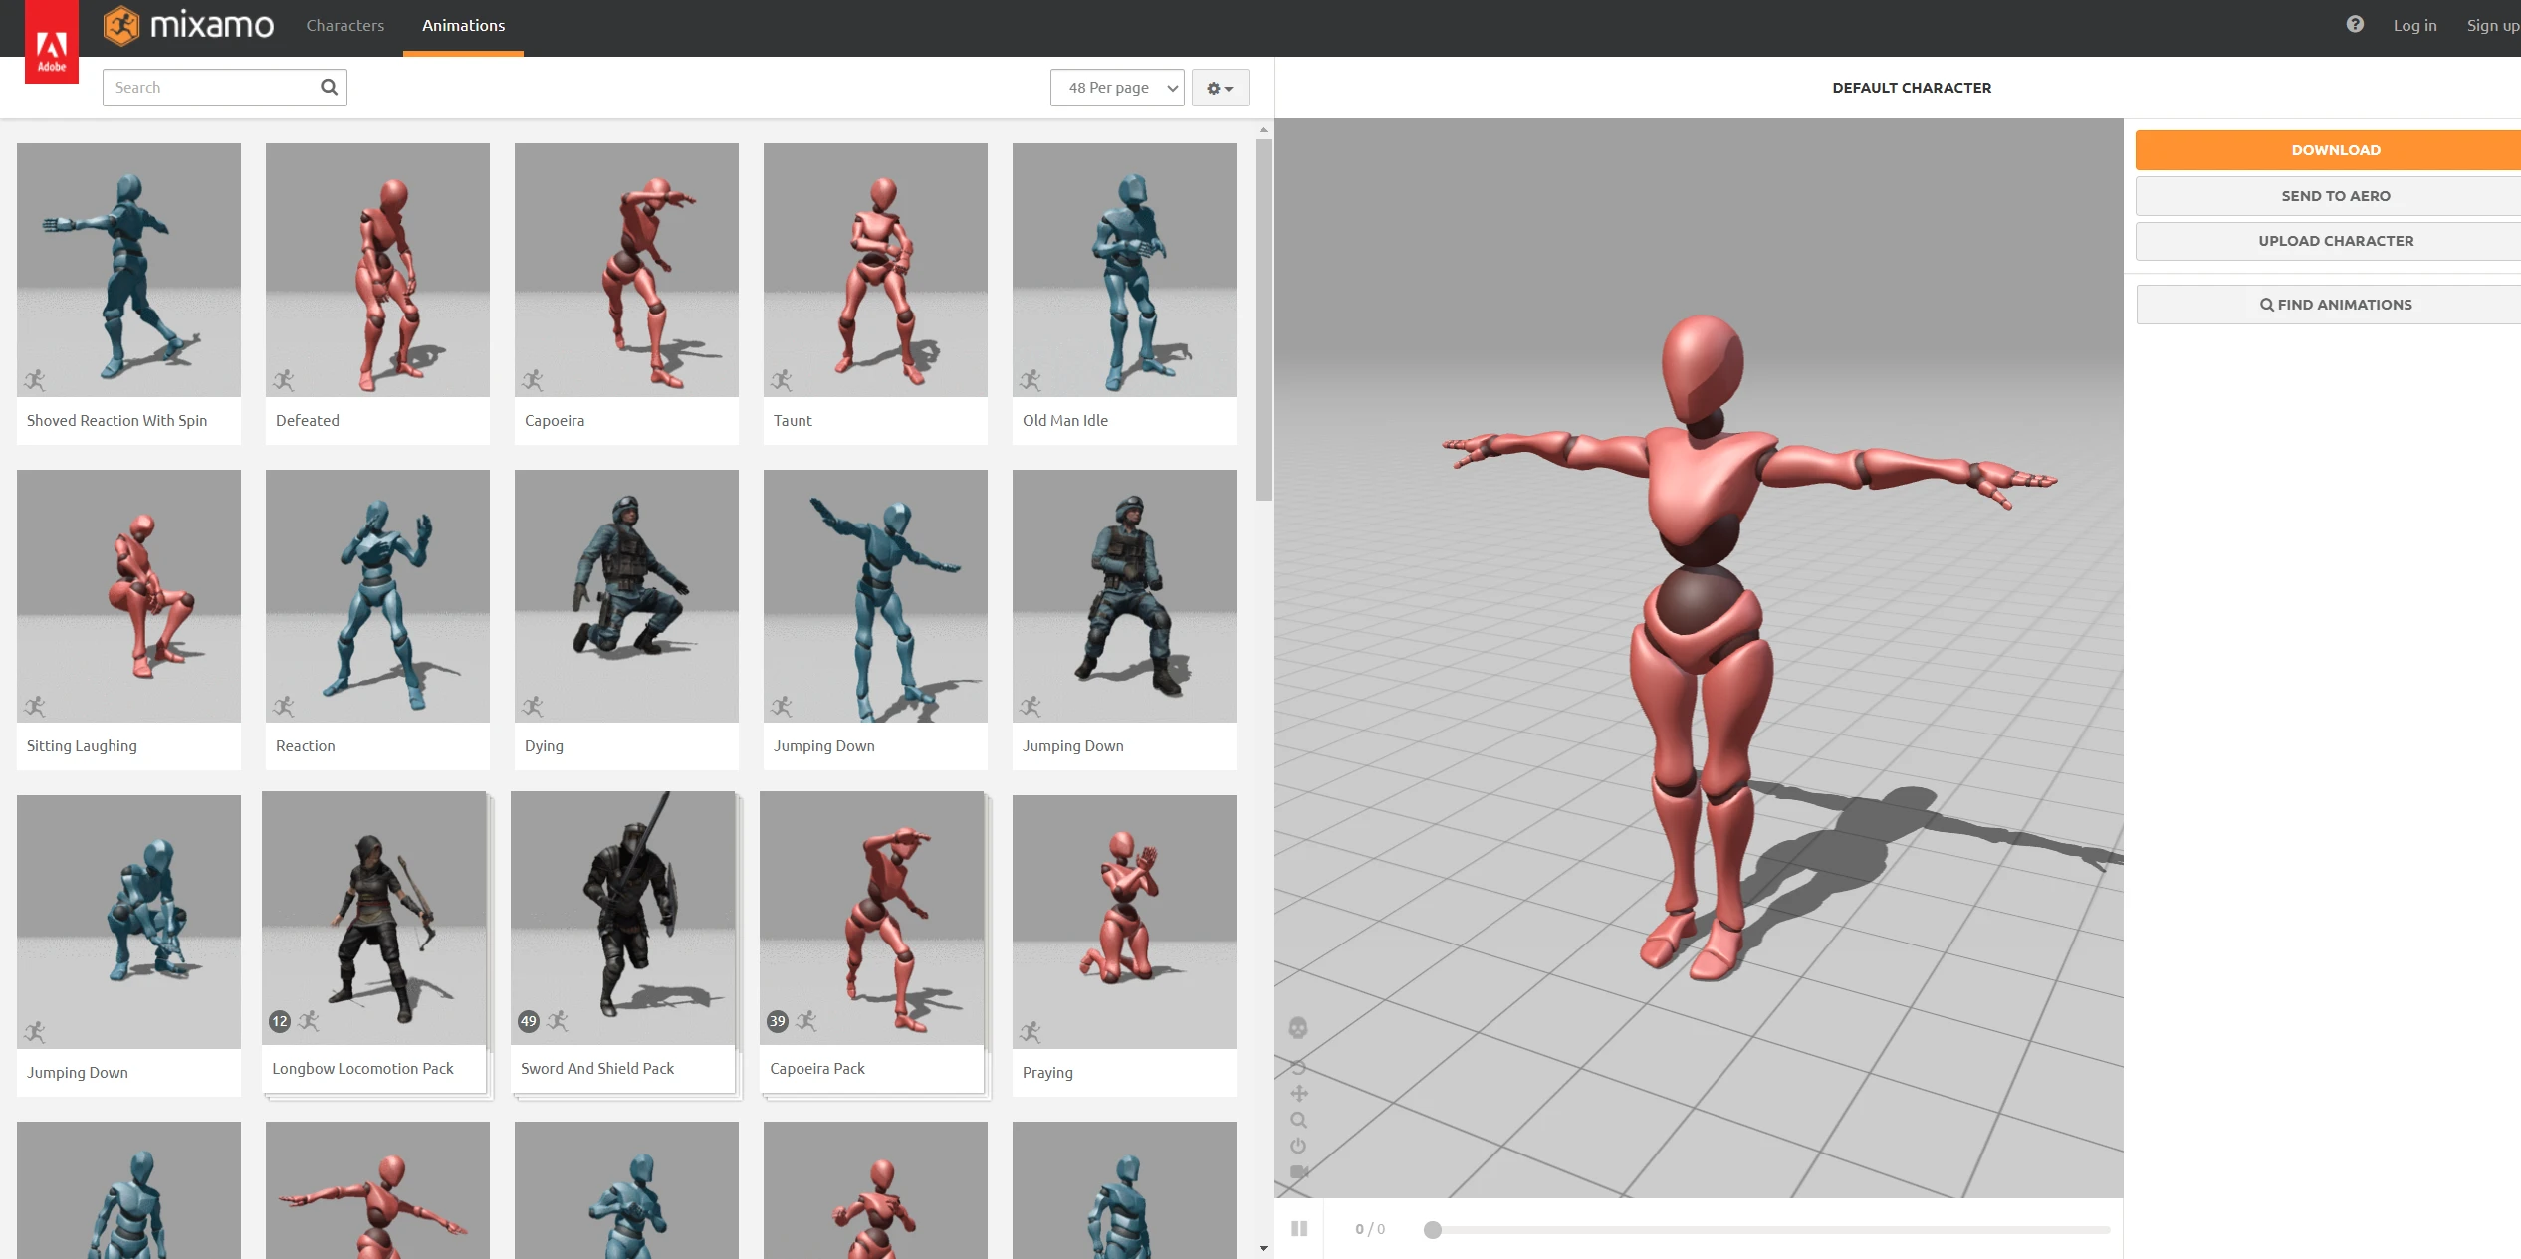This screenshot has width=2521, height=1259.
Task: Toggle skeleton view skull icon
Action: point(1298,1027)
